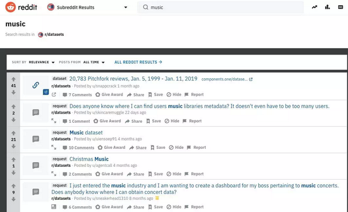Open the trending arrow icon in header

point(314,7)
